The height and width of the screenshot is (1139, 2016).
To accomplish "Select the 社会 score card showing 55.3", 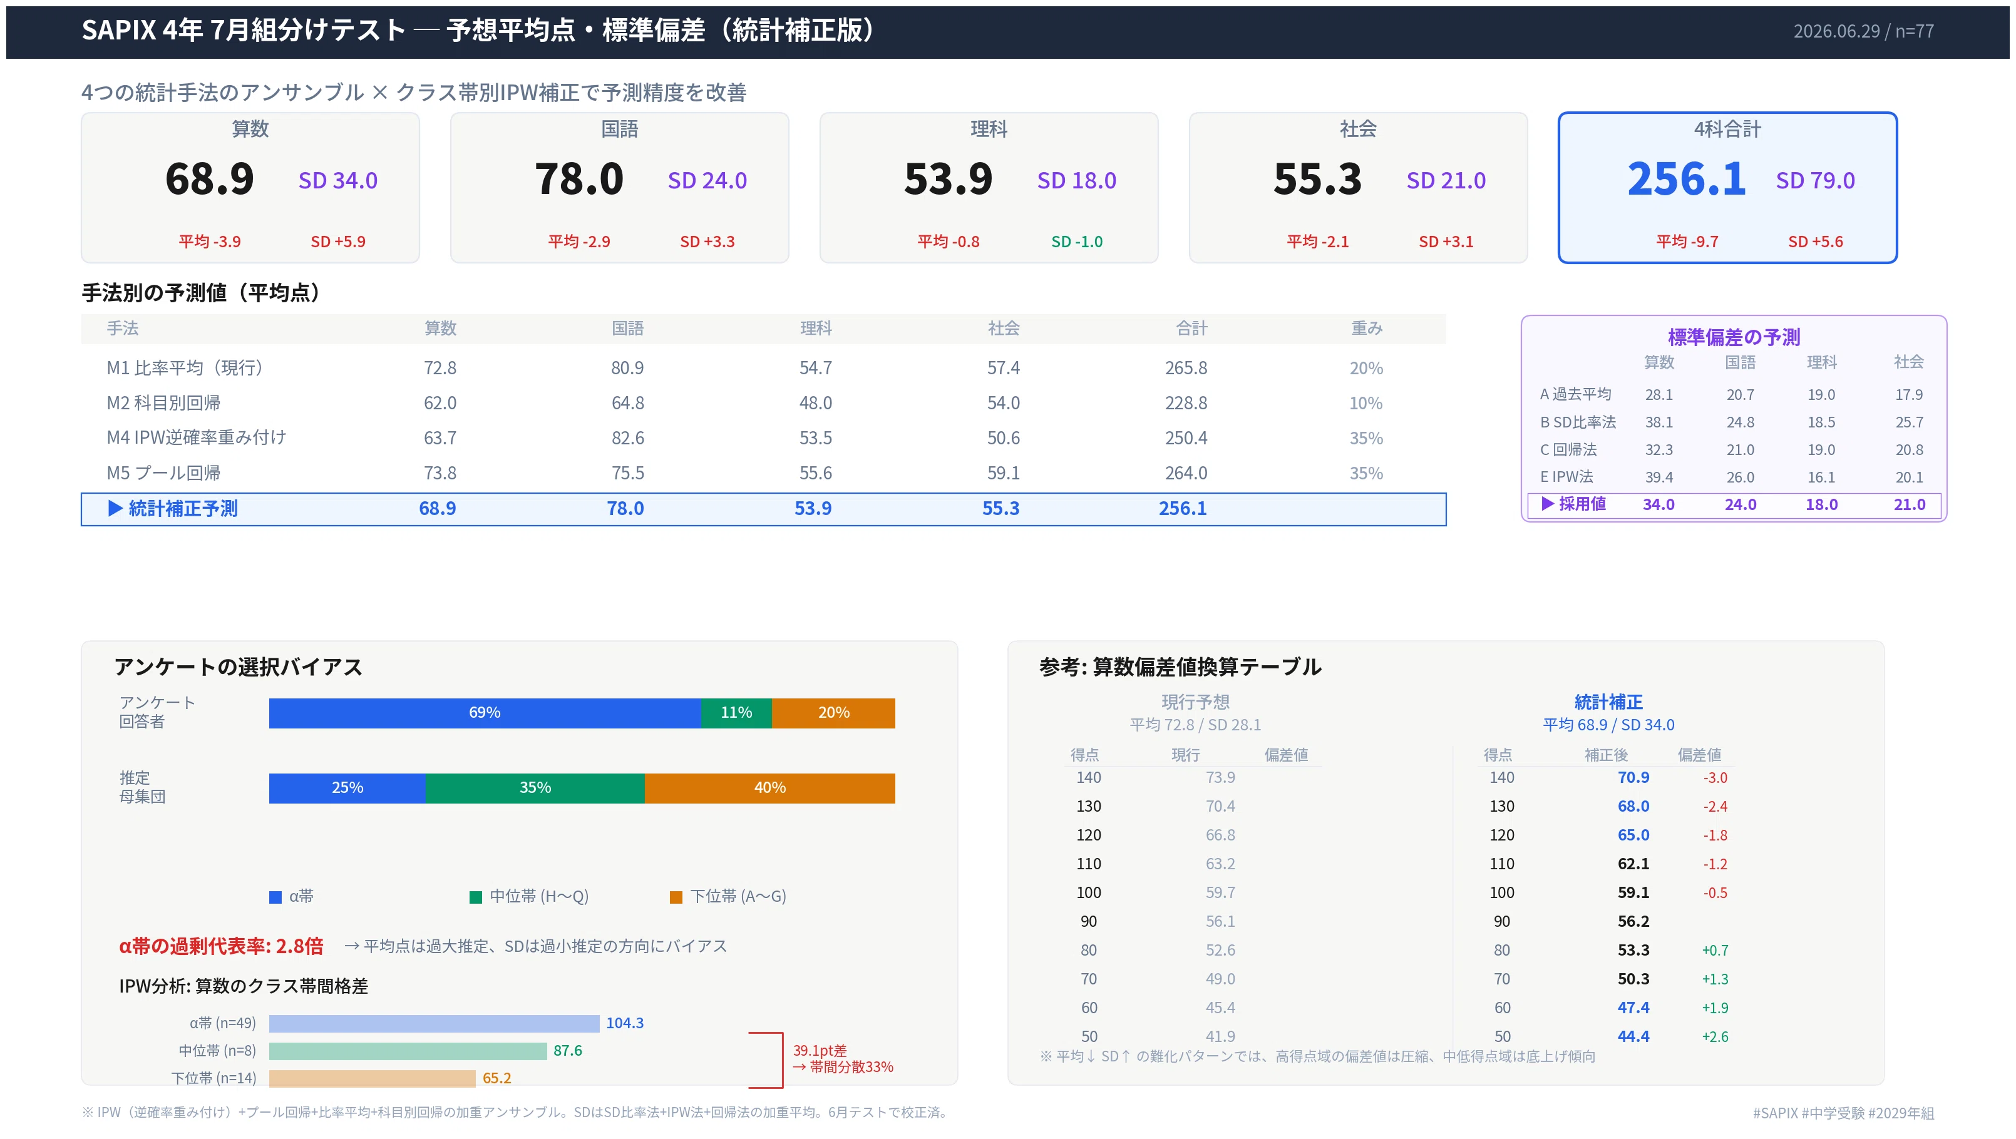I will point(1359,188).
